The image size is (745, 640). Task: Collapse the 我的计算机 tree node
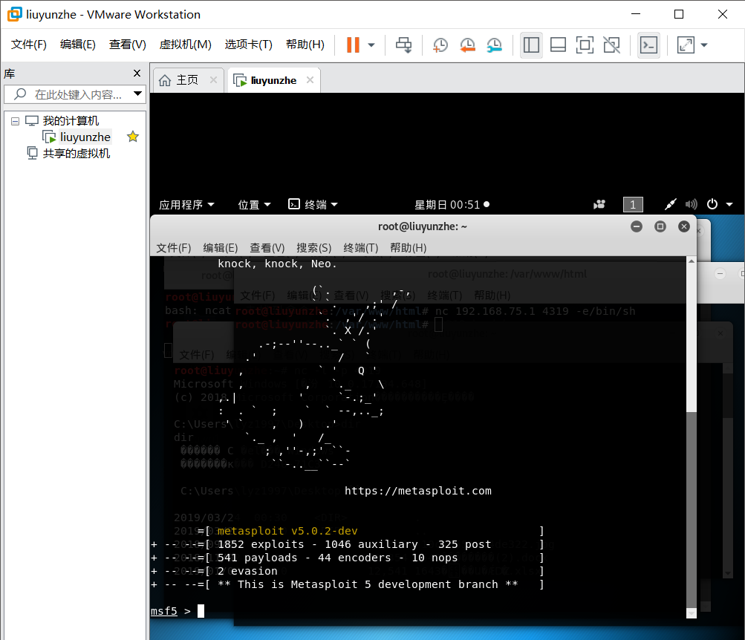[x=15, y=121]
